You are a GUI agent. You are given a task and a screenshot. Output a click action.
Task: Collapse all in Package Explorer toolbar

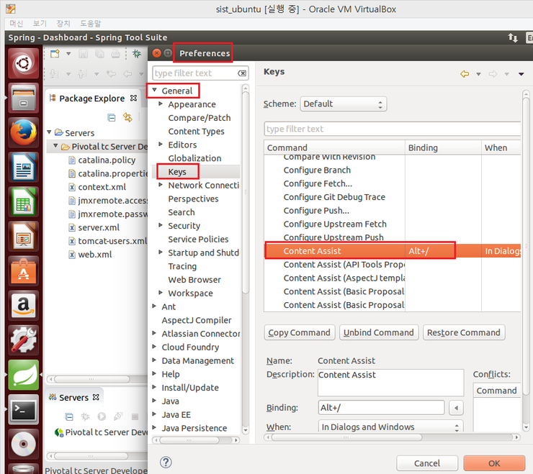[x=112, y=117]
